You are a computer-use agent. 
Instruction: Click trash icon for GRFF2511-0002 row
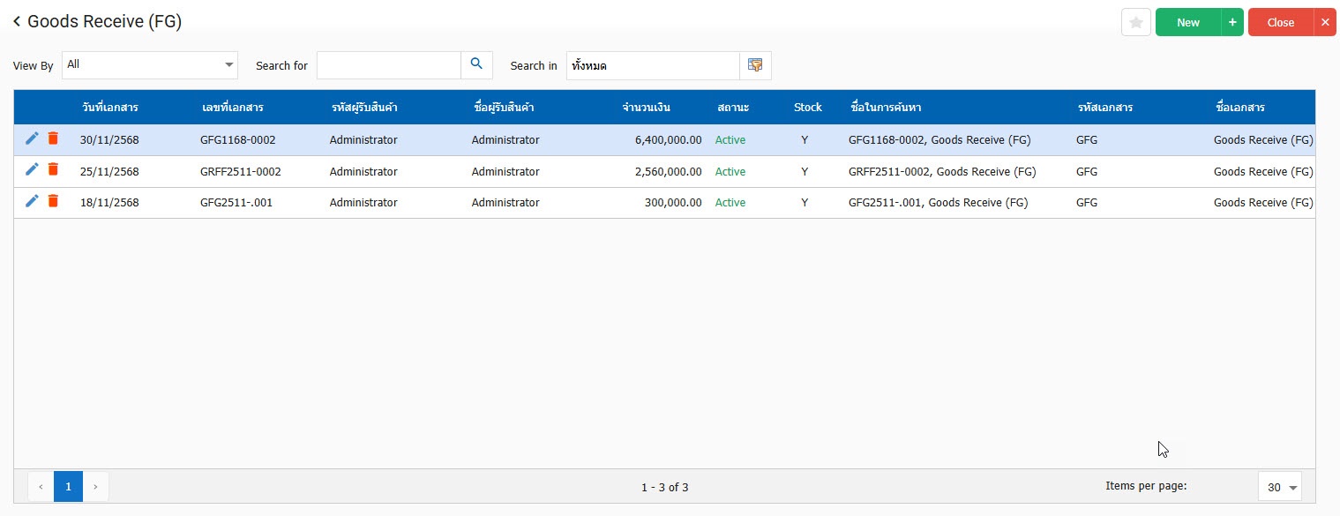(x=53, y=170)
